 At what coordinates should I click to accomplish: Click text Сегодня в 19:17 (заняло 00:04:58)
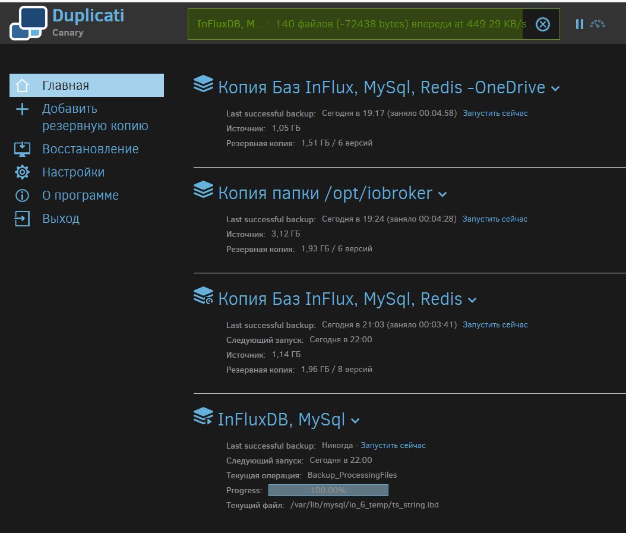click(x=389, y=113)
